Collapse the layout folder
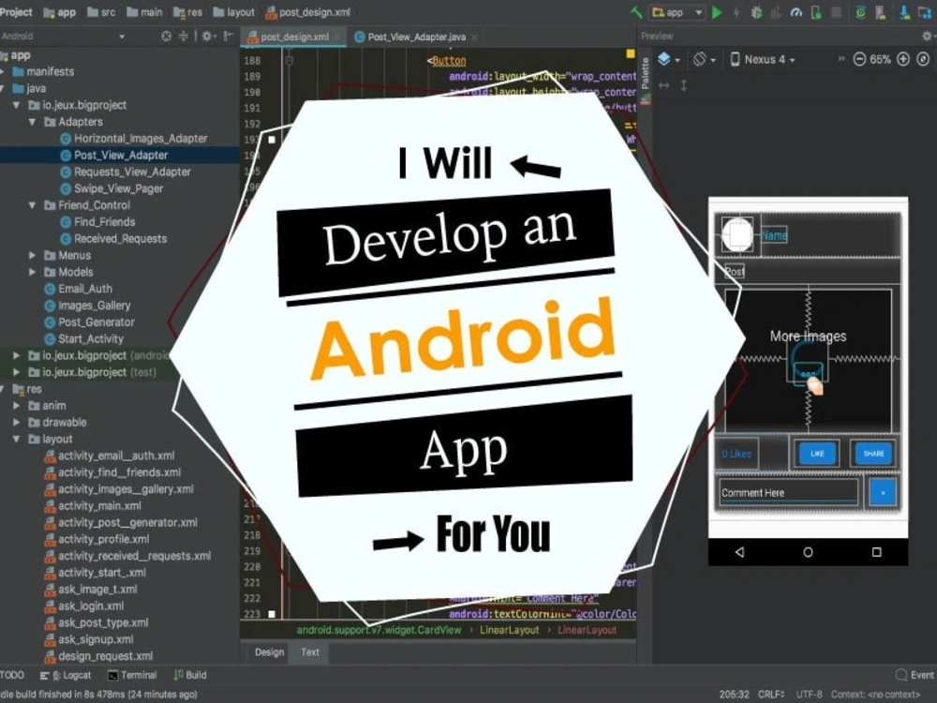 [x=16, y=440]
